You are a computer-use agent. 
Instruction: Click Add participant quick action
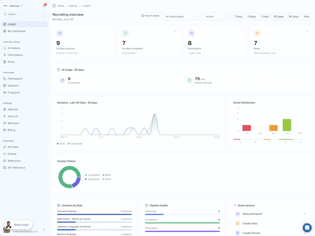(x=271, y=214)
